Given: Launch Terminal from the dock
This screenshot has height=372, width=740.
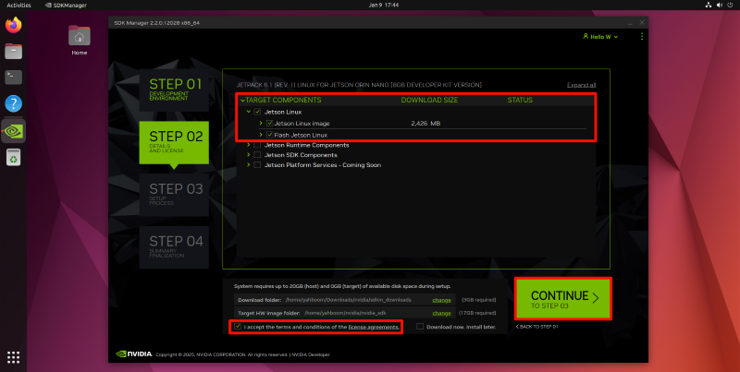Looking at the screenshot, I should (x=14, y=78).
